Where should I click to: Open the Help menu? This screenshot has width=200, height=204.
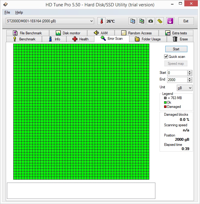(x=19, y=12)
